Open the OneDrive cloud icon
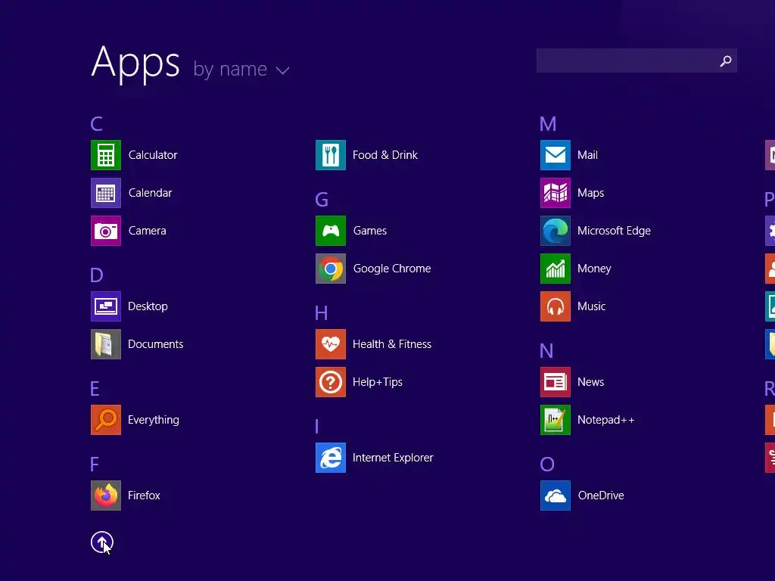This screenshot has width=775, height=581. tap(556, 496)
